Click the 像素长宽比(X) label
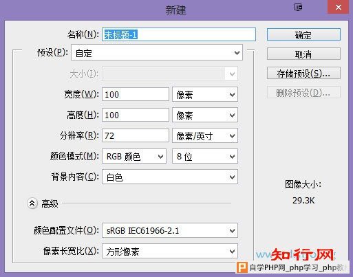 pyautogui.click(x=71, y=251)
